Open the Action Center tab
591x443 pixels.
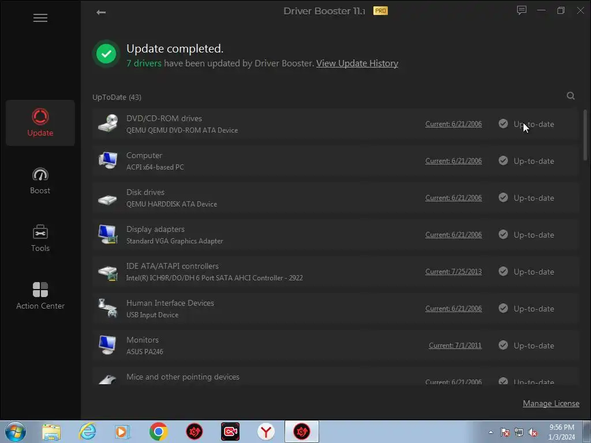pyautogui.click(x=40, y=296)
